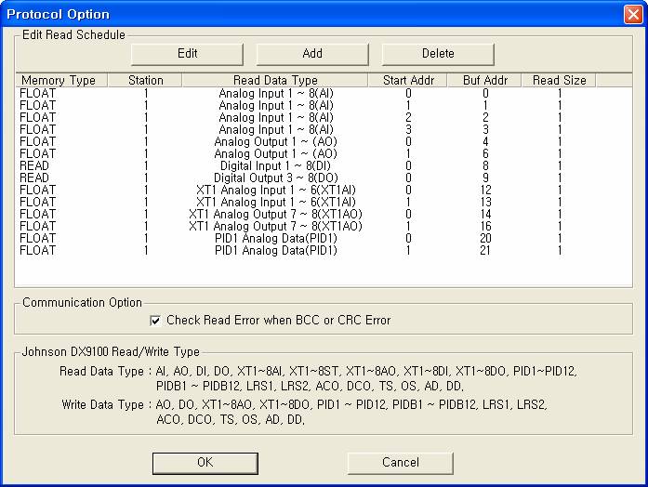Sort by Memory Type column header
This screenshot has width=648, height=487.
click(58, 81)
